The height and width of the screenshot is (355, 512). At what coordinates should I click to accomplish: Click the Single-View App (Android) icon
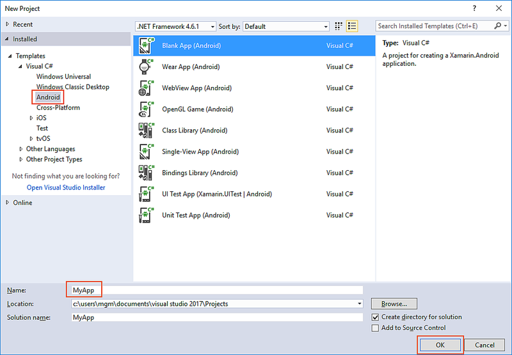pyautogui.click(x=146, y=152)
